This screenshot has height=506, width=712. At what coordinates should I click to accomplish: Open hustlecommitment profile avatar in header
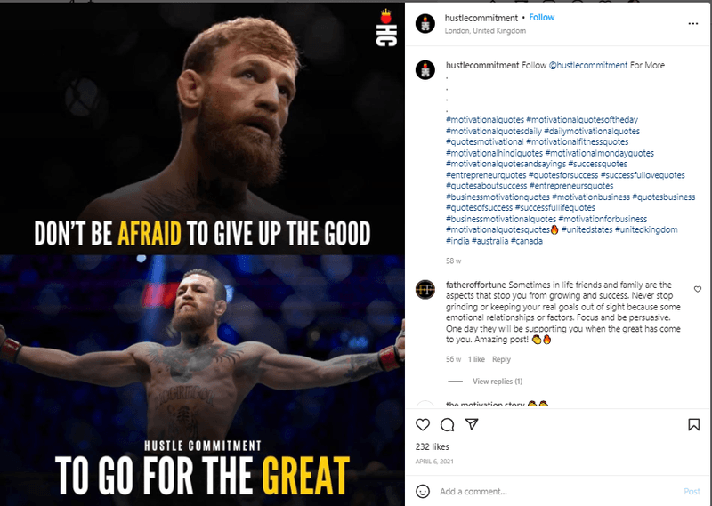pos(425,24)
